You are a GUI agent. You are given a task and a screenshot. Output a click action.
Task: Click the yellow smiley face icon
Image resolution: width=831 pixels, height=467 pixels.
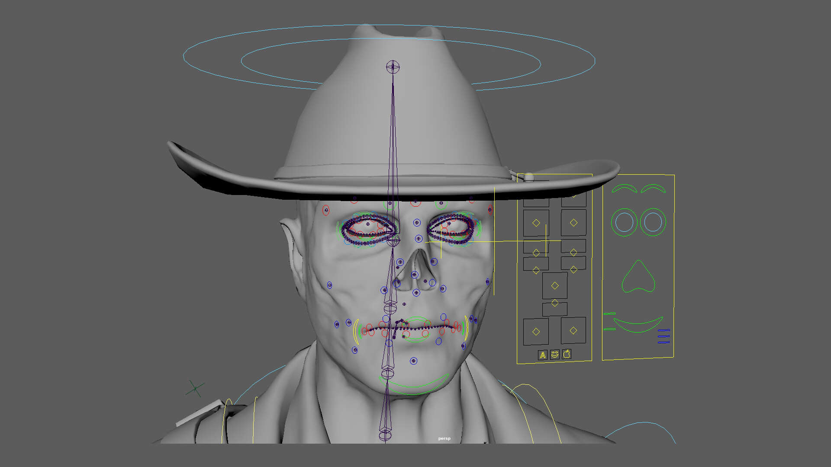coord(555,355)
